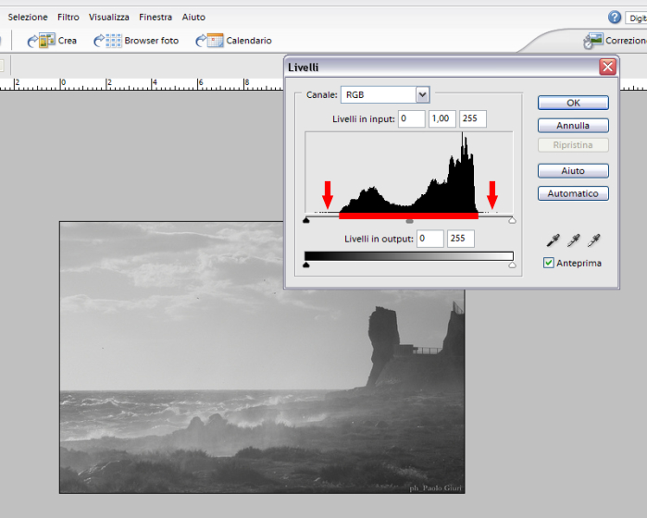Image resolution: width=647 pixels, height=518 pixels.
Task: Click the white output level slider
Action: [x=512, y=265]
